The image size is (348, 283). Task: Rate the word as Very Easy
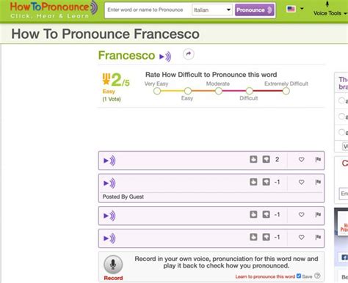point(157,91)
